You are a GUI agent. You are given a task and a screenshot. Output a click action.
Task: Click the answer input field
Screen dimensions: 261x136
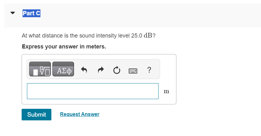pos(92,91)
